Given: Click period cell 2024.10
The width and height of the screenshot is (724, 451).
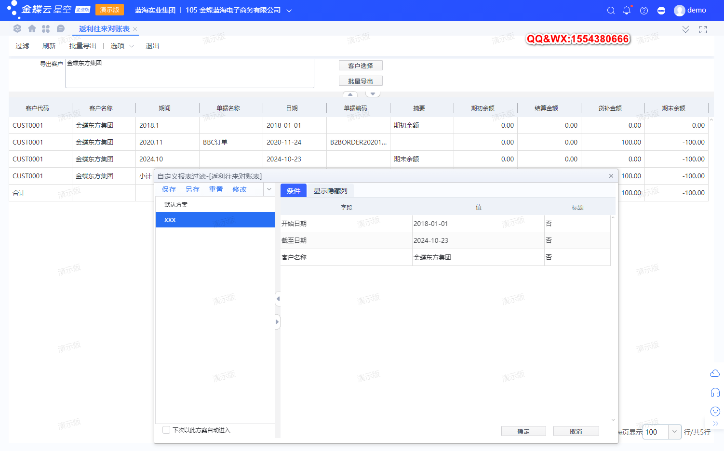Looking at the screenshot, I should click(167, 159).
